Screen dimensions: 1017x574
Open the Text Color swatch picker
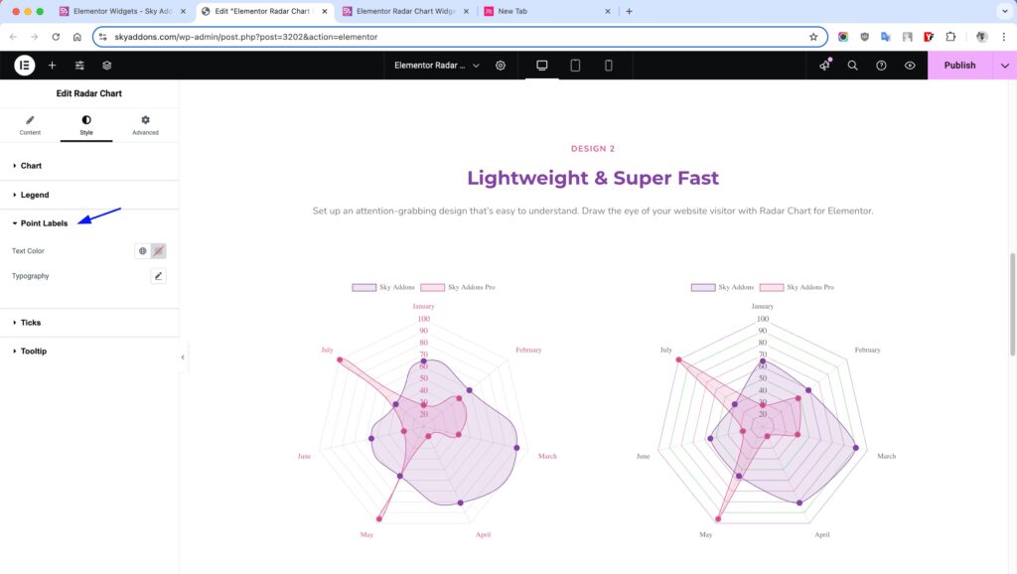coord(158,251)
